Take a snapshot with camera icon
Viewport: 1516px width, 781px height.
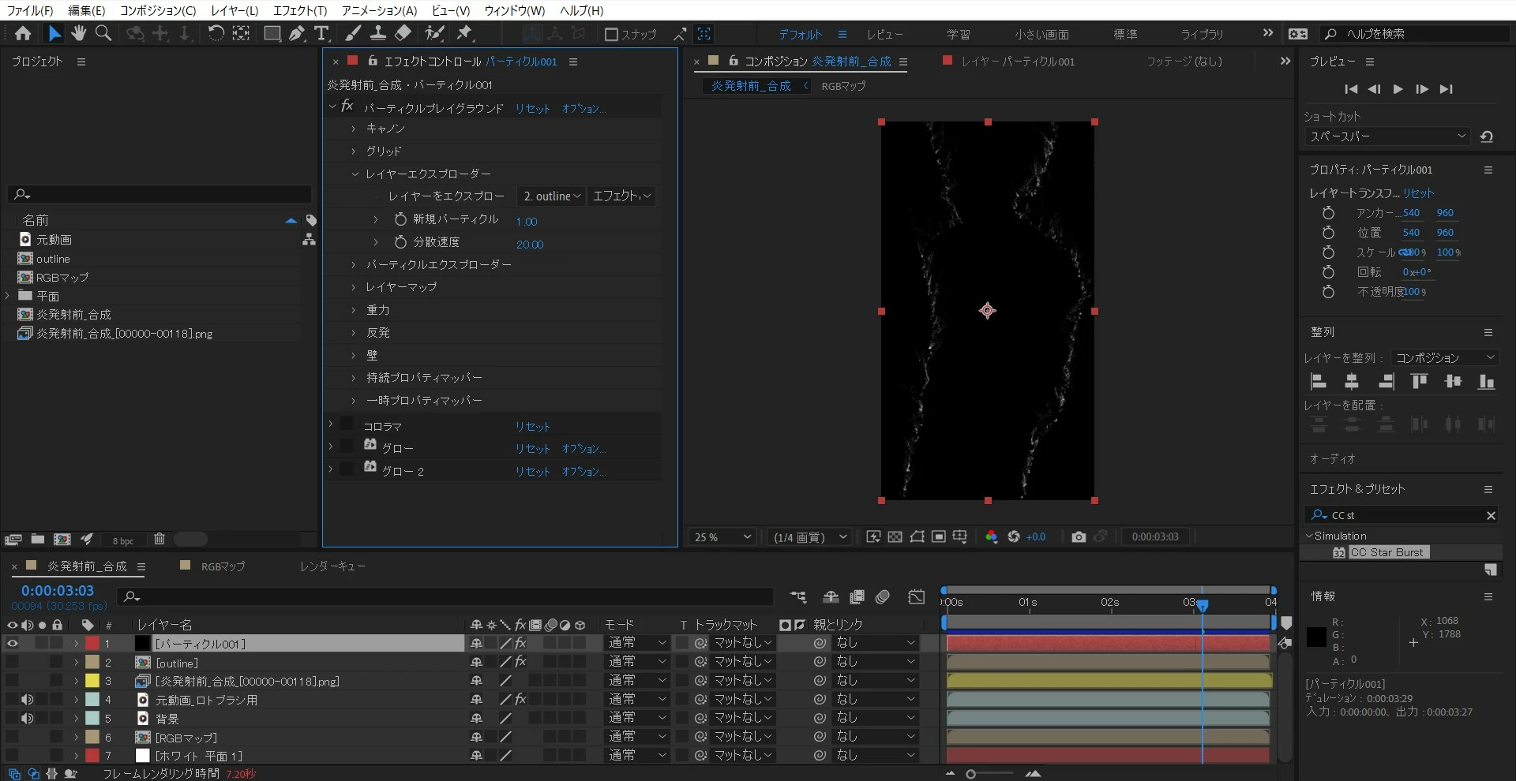(x=1079, y=537)
